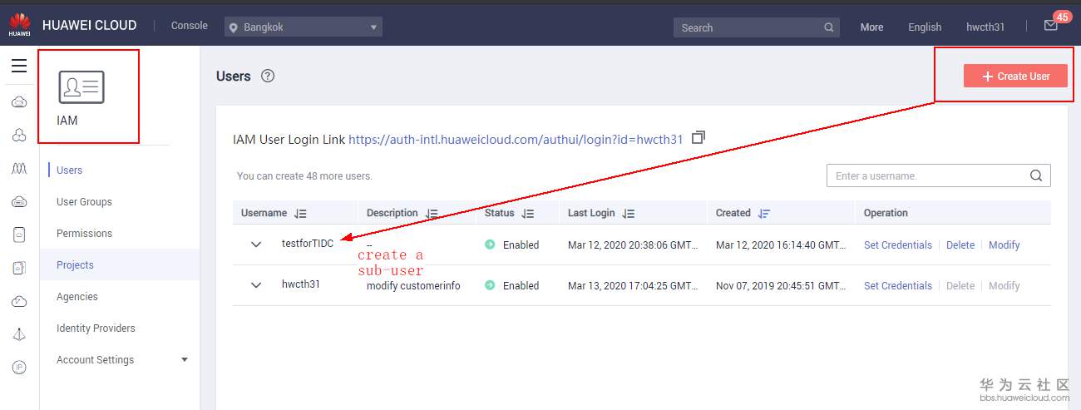The width and height of the screenshot is (1081, 410).
Task: Select Projects in sidebar
Action: pos(75,265)
